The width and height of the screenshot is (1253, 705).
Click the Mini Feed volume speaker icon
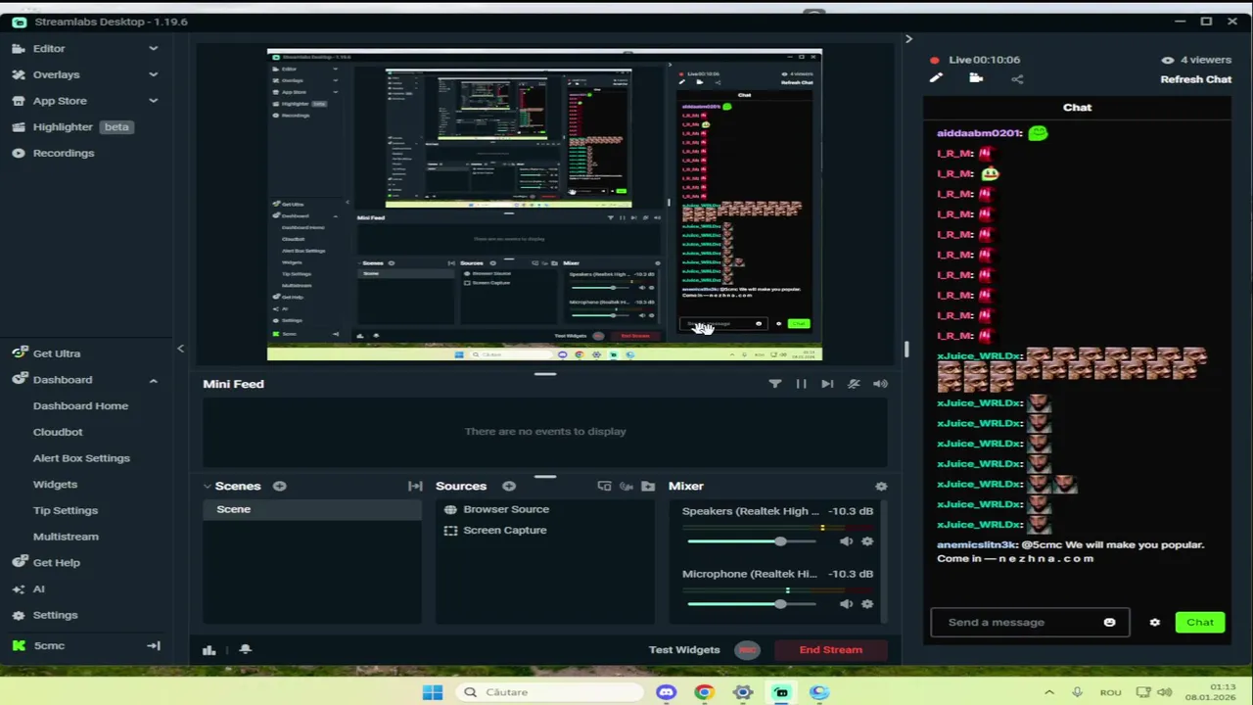[880, 384]
